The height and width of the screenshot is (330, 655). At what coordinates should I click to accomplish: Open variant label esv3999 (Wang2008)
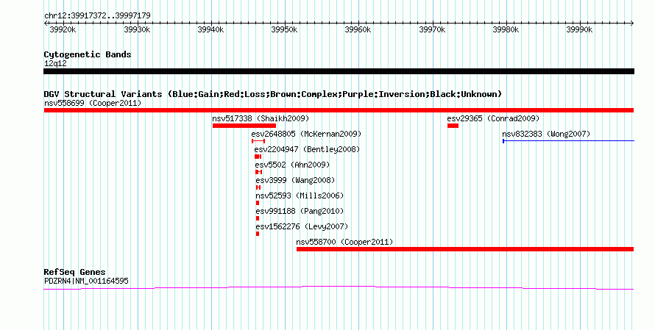(295, 180)
